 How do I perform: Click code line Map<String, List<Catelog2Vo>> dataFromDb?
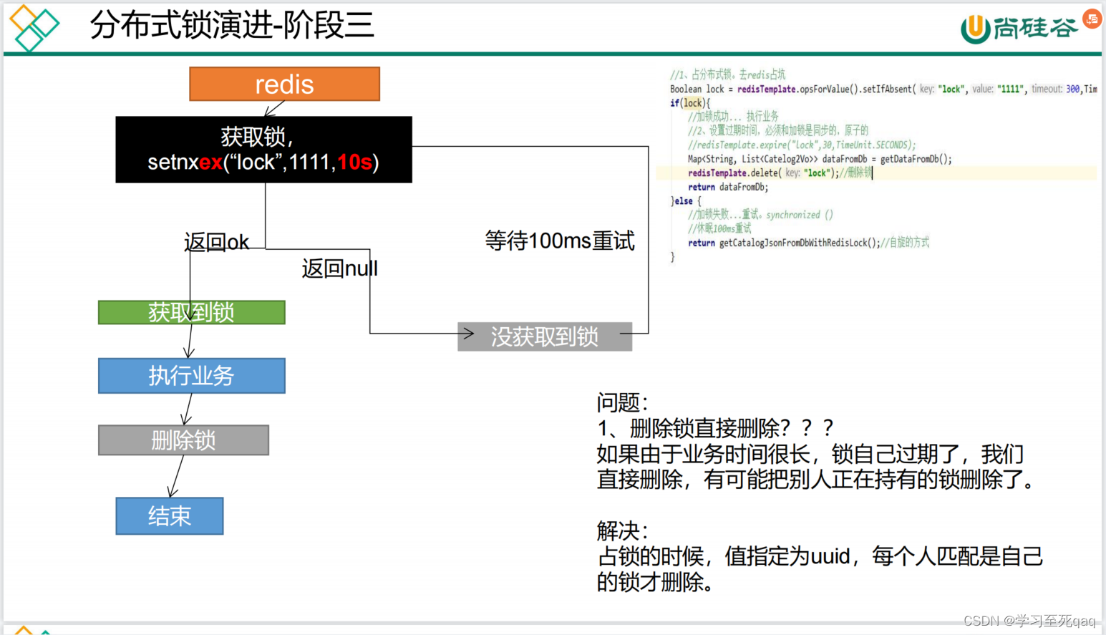click(820, 159)
